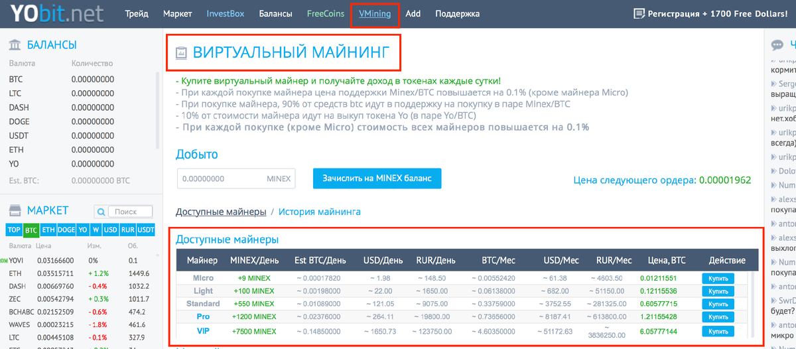
Task: Select LTC pair in market list
Action: [80, 337]
